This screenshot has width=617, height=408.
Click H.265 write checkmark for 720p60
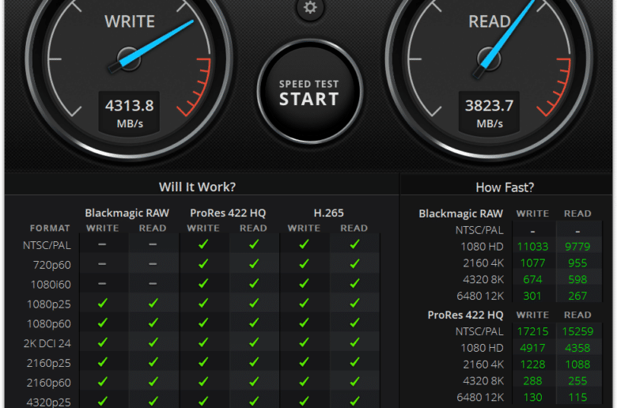[x=305, y=263]
